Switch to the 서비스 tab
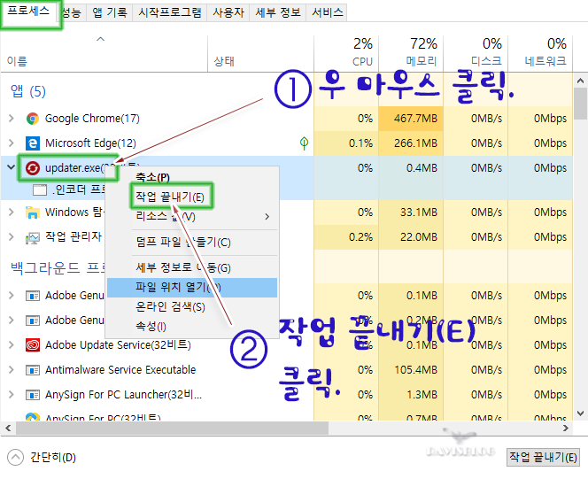588x479 pixels. pos(327,13)
